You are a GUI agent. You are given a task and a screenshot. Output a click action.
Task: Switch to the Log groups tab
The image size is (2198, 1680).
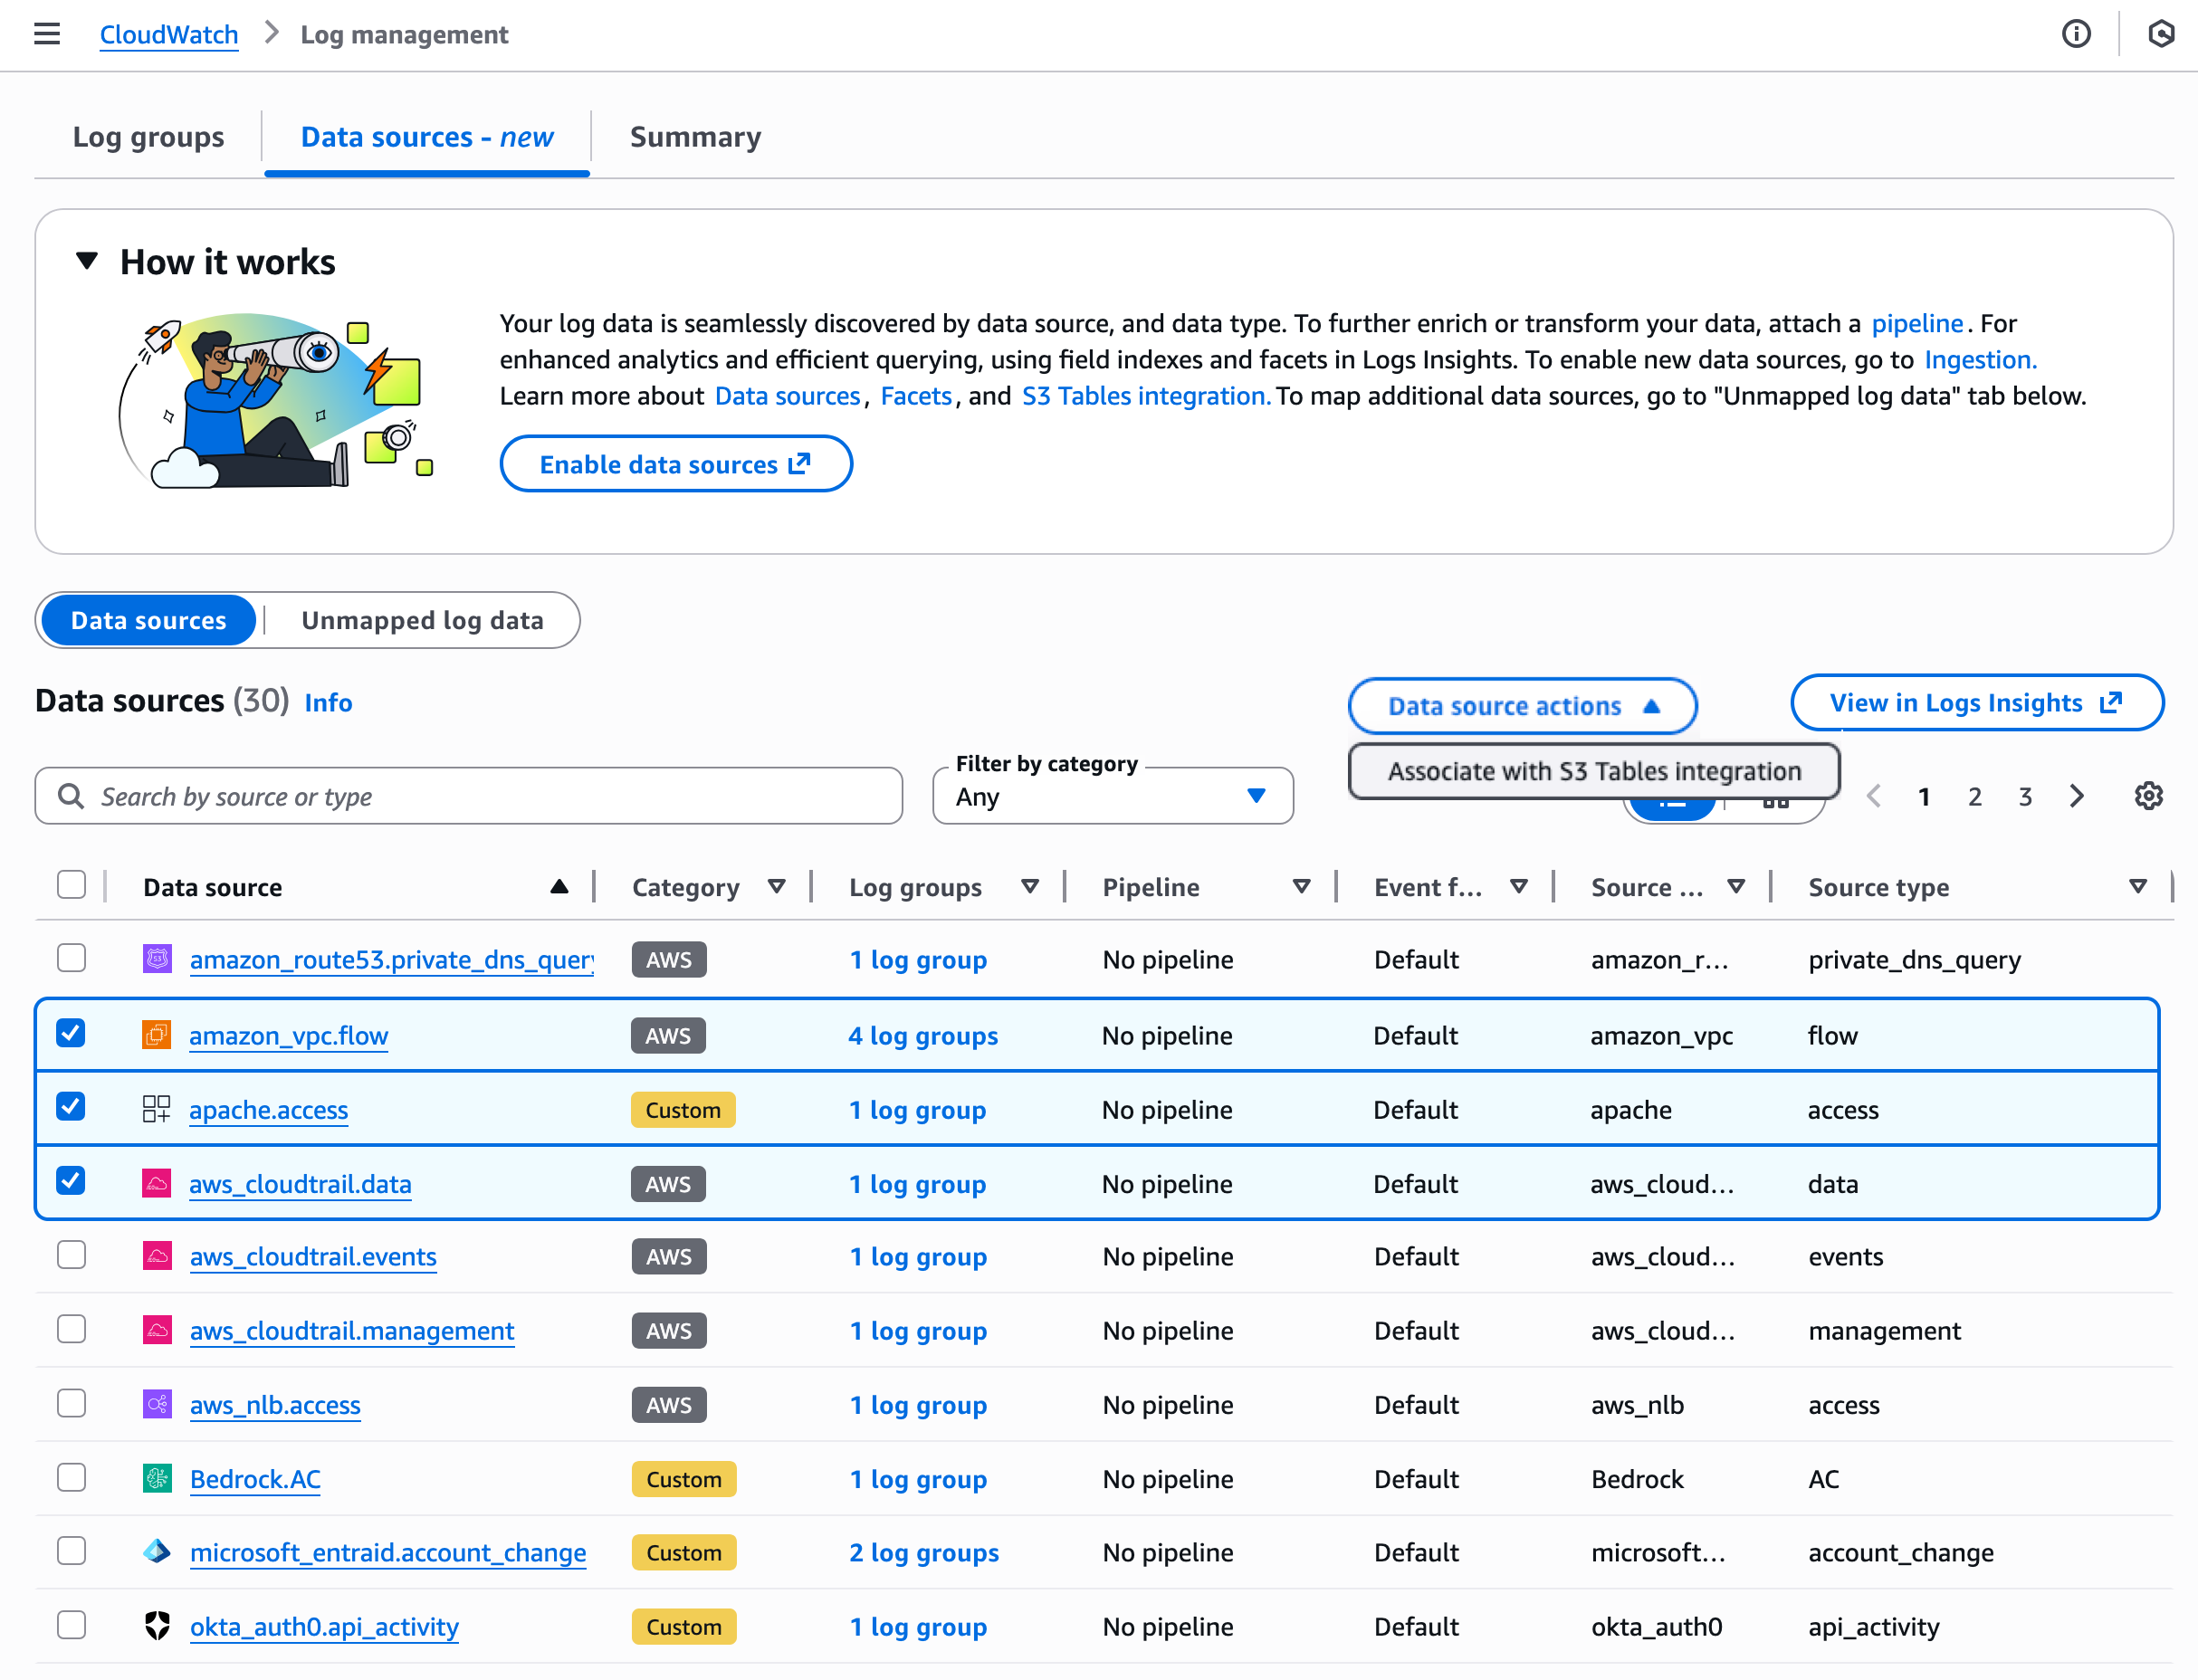[x=148, y=137]
